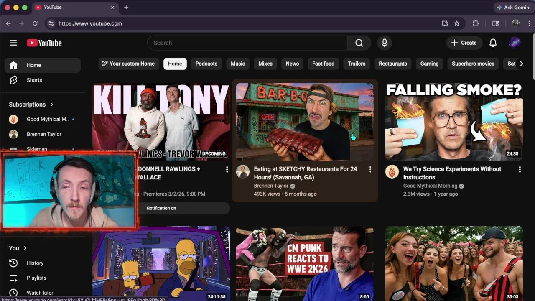Toggle the Notification on button
Image resolution: width=535 pixels, height=301 pixels.
click(161, 208)
